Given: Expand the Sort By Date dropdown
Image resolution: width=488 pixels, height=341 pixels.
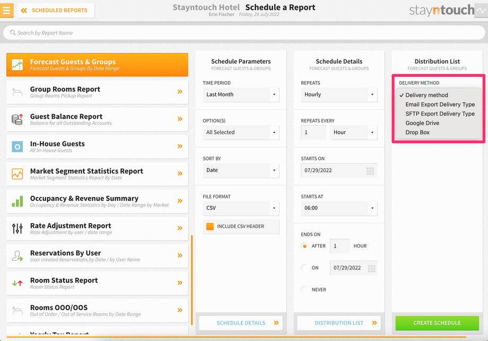Looking at the screenshot, I should tap(241, 170).
